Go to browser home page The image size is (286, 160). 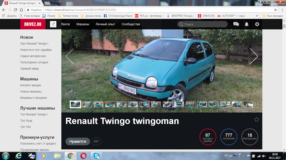[21, 10]
